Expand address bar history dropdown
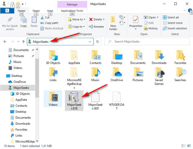This screenshot has height=149, width=193. pos(90,42)
